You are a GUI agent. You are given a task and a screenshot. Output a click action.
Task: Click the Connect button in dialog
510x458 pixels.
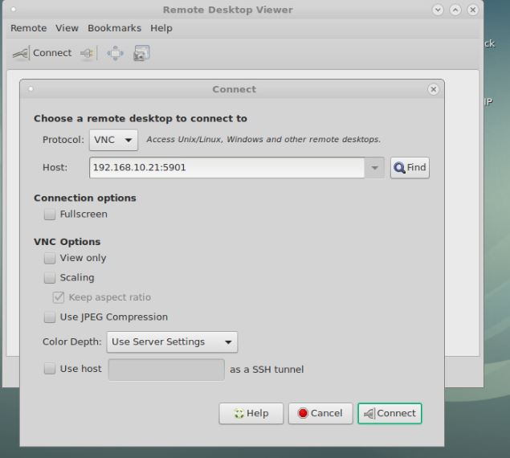(x=390, y=413)
